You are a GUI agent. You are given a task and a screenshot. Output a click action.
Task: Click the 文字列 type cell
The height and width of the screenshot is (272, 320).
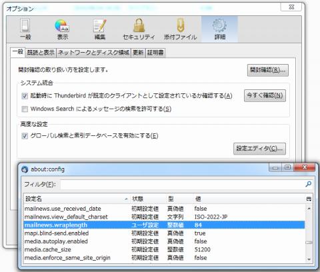coord(175,217)
